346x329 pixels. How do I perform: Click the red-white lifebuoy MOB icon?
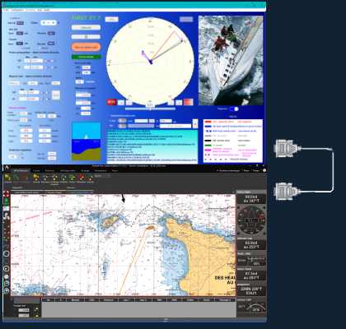coord(6,194)
